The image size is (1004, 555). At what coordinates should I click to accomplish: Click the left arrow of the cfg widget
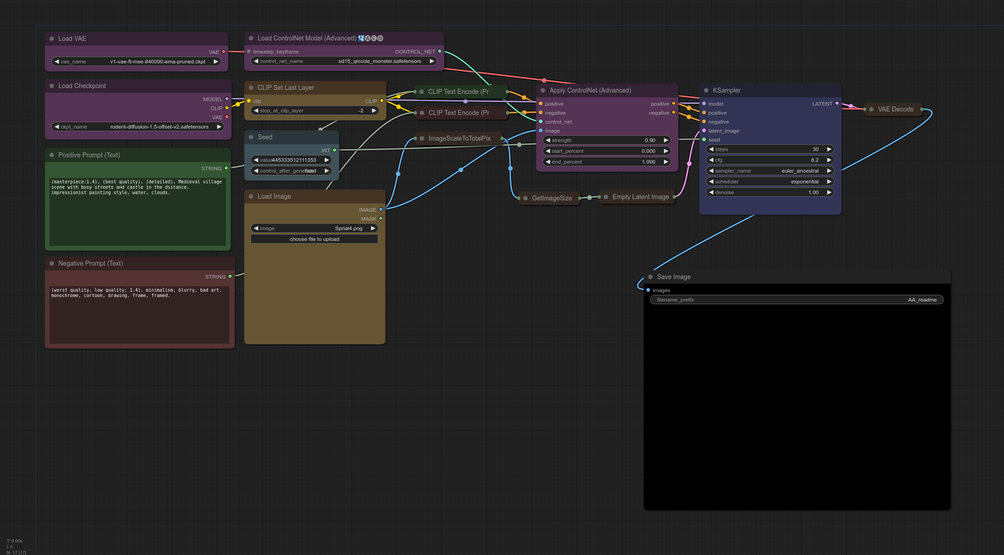(711, 160)
